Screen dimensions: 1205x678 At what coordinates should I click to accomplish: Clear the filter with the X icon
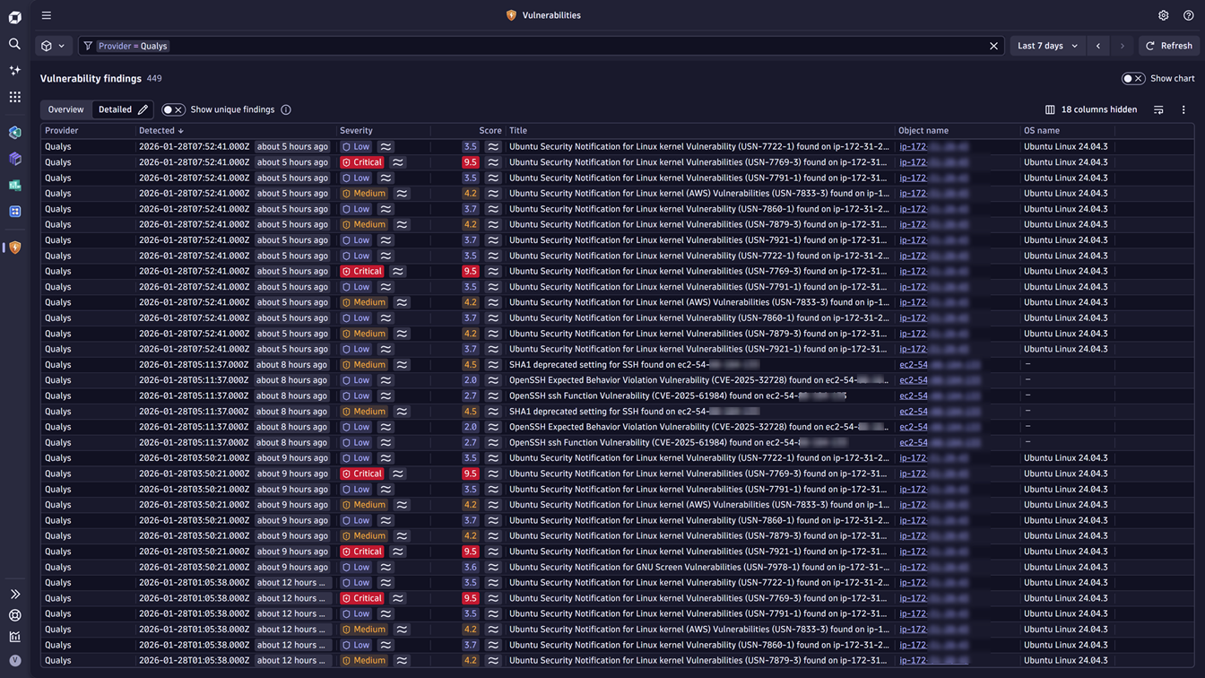pyautogui.click(x=993, y=46)
